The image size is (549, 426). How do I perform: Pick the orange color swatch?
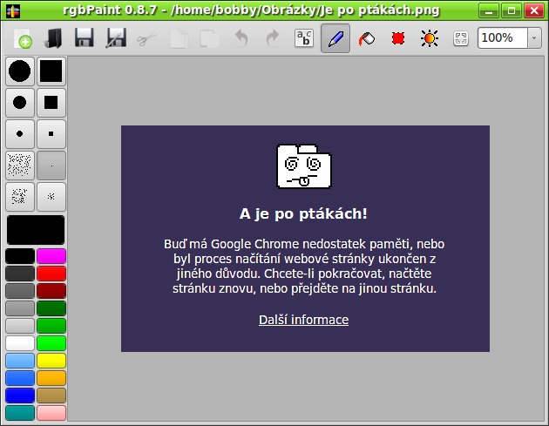[x=51, y=378]
